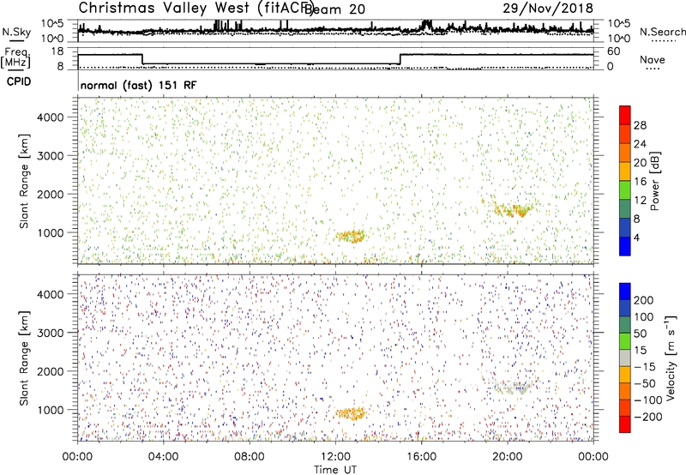Click the "100" velocity colorbar value
686x475 pixels.
(x=644, y=316)
